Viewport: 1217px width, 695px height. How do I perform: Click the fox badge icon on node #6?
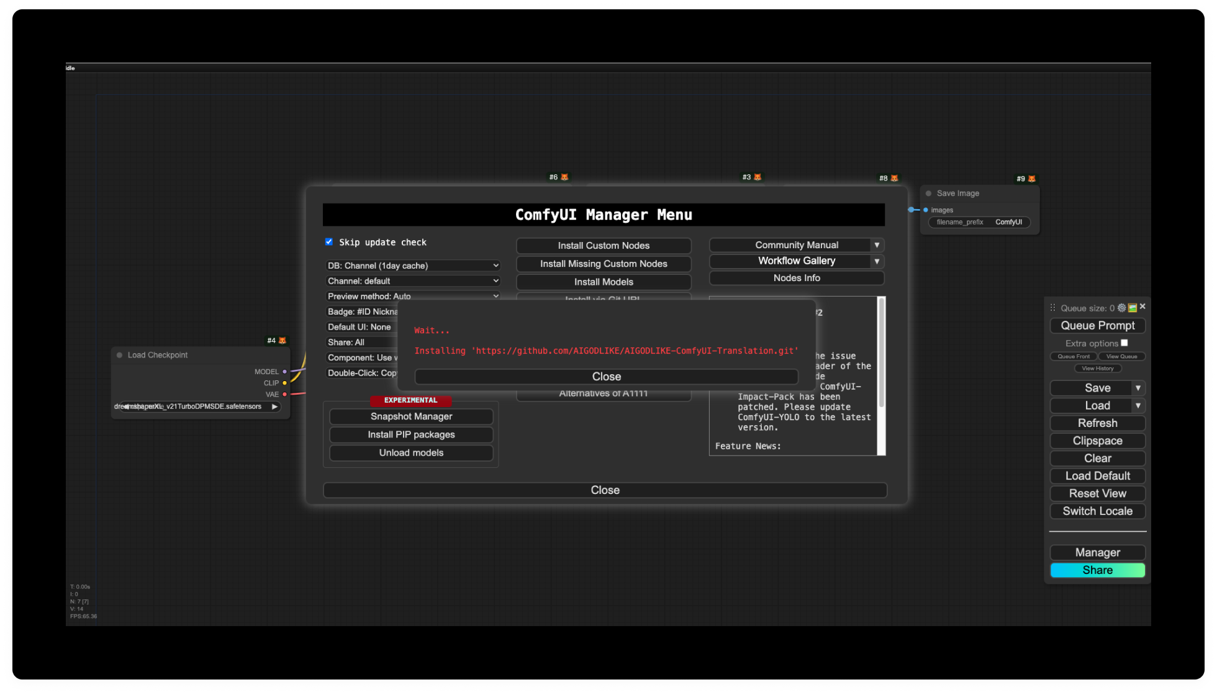(x=564, y=177)
